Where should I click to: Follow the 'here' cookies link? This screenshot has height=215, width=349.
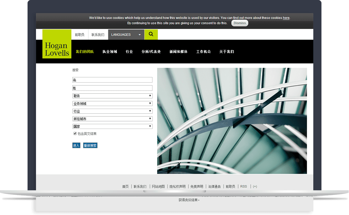coord(286,18)
